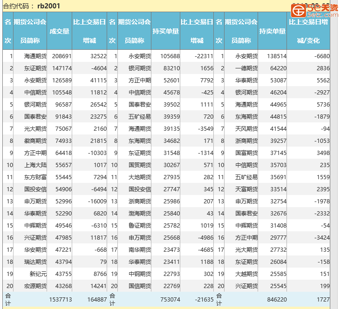341x309 pixels.
Task: Select 东证期货 volume 147174
Action: pyautogui.click(x=62, y=68)
